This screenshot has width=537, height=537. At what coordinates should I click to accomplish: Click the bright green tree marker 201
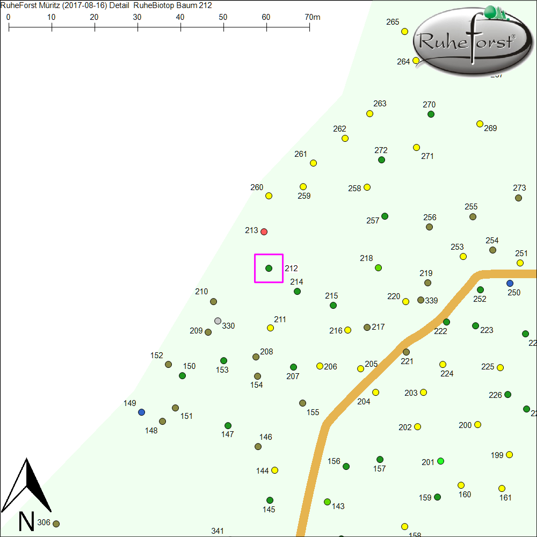pyautogui.click(x=441, y=461)
